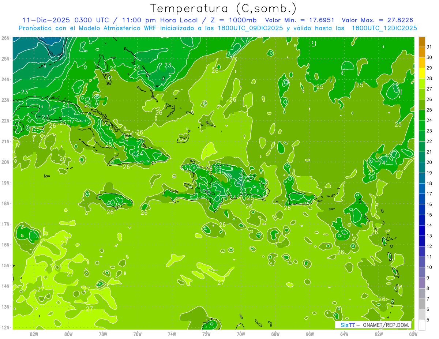The height and width of the screenshot is (339, 439).
Task: Click the legend band between 19 and 20
Action: pos(422,167)
